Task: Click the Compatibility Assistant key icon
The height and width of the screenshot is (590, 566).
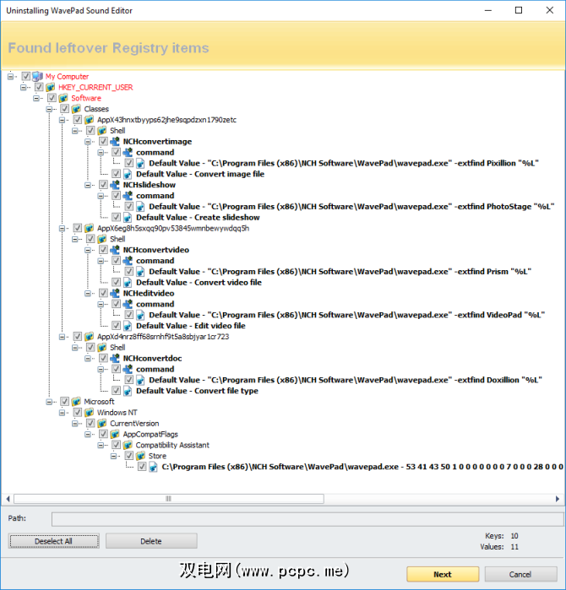Action: (x=128, y=445)
